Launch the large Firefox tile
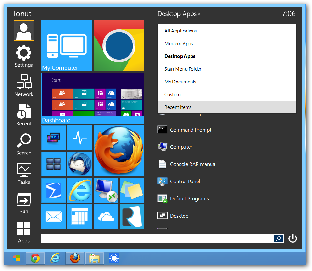This screenshot has height=271, width=312. (x=119, y=151)
